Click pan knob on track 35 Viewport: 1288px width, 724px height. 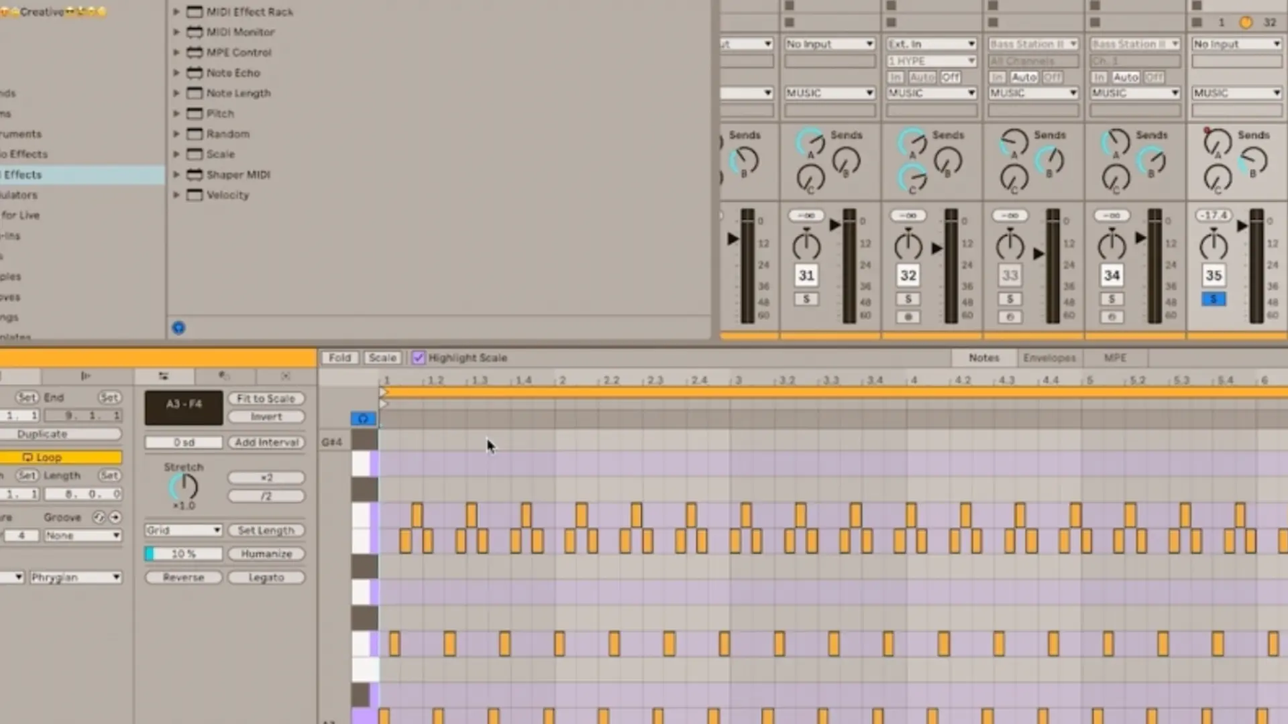[x=1214, y=246]
